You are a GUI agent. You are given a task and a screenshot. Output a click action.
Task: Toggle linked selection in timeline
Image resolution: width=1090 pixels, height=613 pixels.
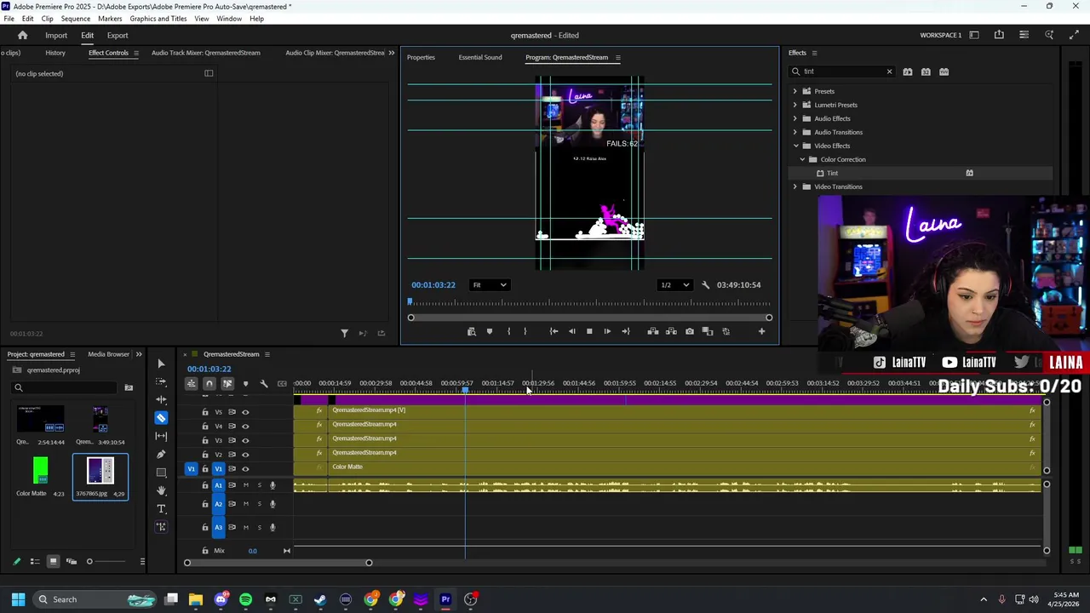[x=227, y=384]
